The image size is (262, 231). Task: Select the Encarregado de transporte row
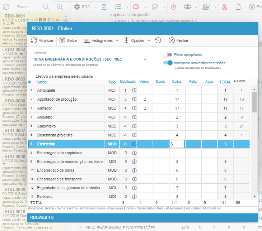(139, 179)
